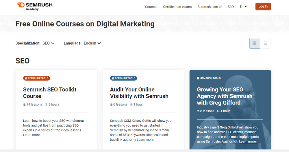Click Learn more on Greg Gifford card
289x152 pixels.
[248, 142]
